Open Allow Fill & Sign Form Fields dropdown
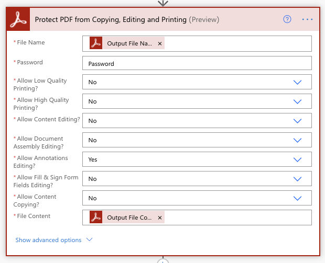Screen dimensions: 325x263 click(x=297, y=179)
